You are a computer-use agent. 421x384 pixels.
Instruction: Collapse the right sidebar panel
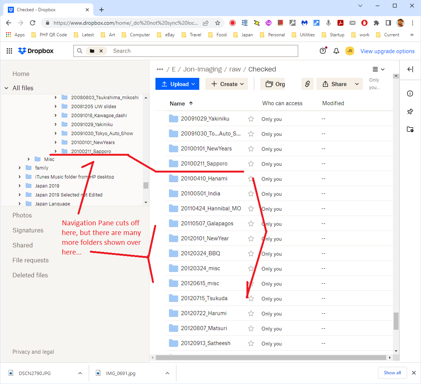[410, 69]
